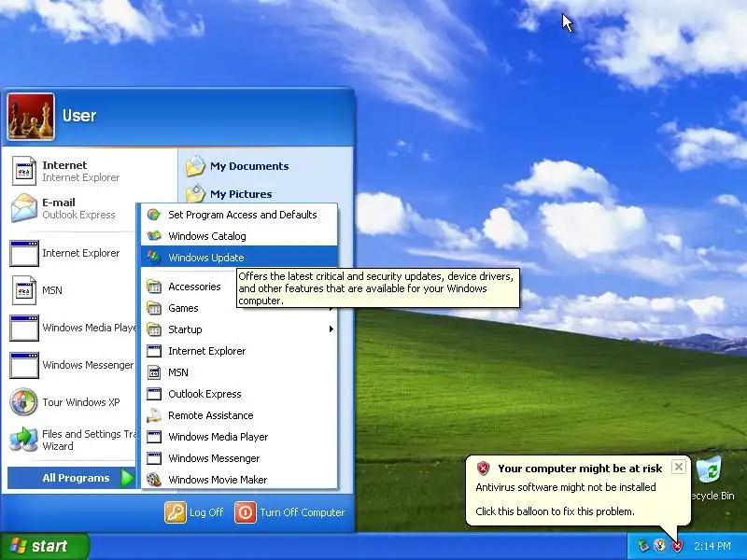
Task: Click the 'Your computer might be at risk' balloon
Action: click(x=577, y=491)
